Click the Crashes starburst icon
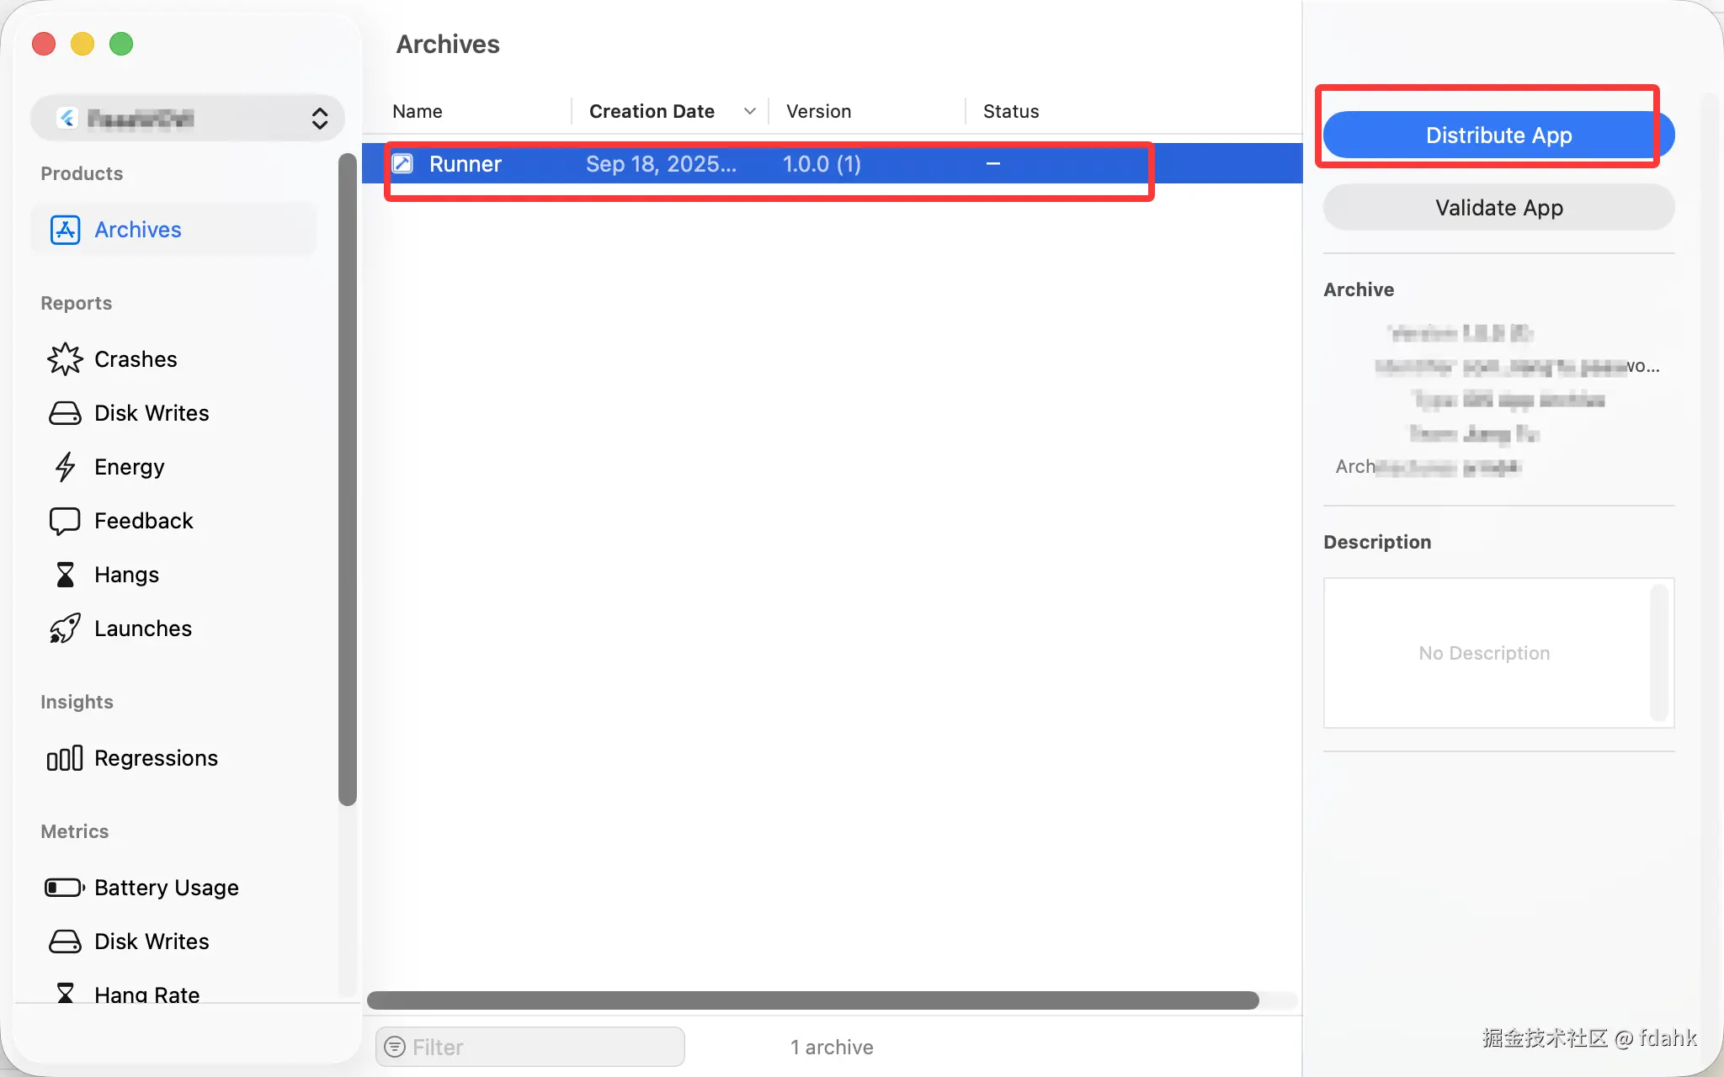1724x1077 pixels. 65,359
